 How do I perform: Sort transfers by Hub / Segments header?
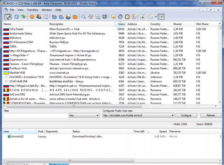pos(54,131)
